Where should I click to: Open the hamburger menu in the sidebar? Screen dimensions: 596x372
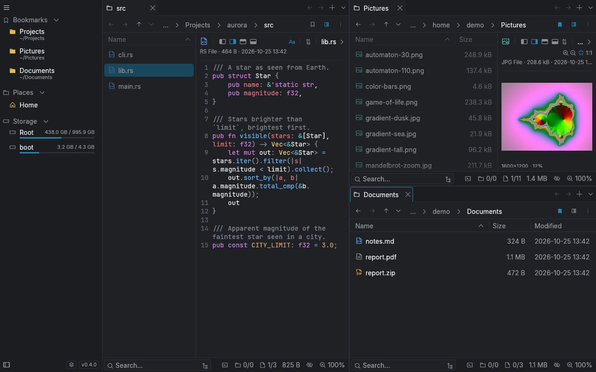click(x=7, y=8)
